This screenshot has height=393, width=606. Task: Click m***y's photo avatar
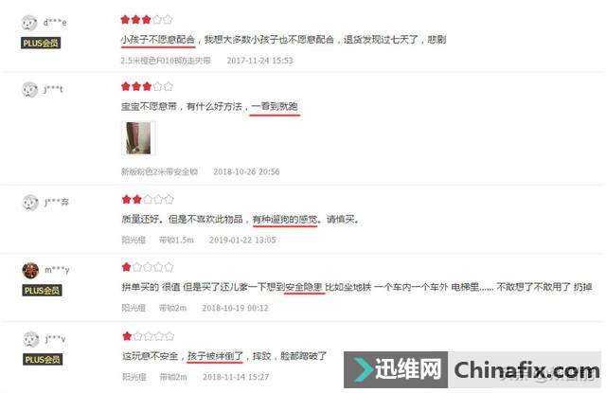30,270
